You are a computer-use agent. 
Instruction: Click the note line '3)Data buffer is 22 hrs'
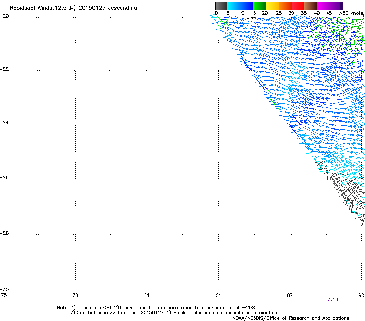click(174, 313)
